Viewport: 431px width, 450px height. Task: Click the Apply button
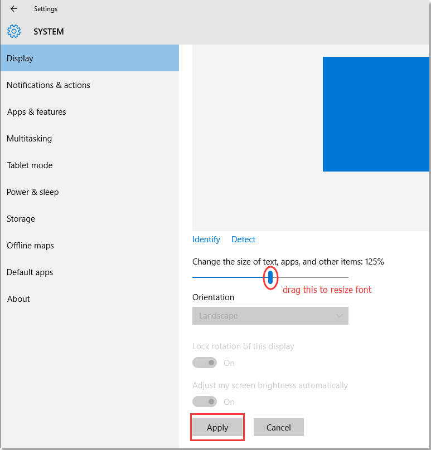(x=217, y=427)
